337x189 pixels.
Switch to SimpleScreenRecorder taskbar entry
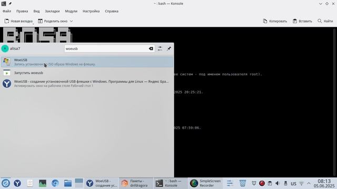[205, 183]
